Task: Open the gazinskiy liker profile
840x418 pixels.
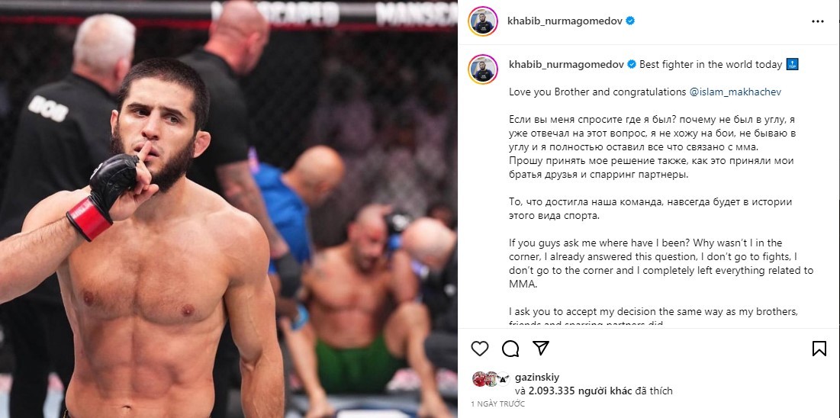Action: tap(537, 378)
